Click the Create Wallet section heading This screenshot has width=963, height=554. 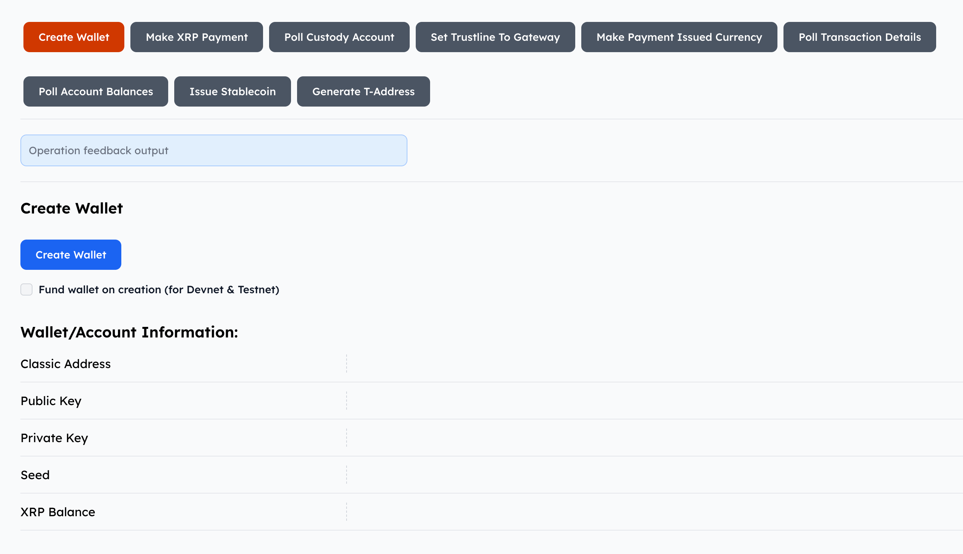pyautogui.click(x=71, y=208)
